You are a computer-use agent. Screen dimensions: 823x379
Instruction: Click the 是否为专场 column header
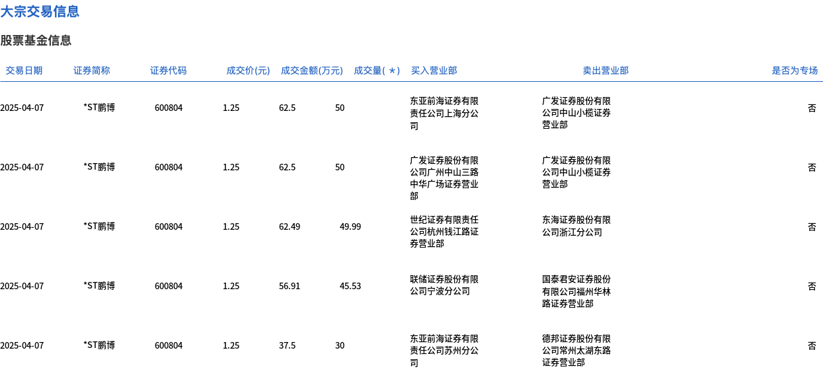point(795,71)
